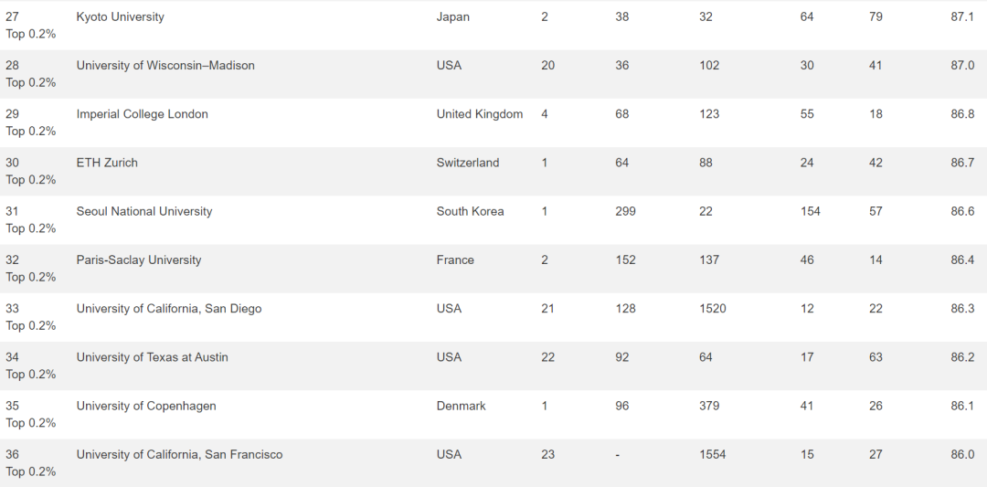Image resolution: width=987 pixels, height=487 pixels.
Task: Click ETH Zurich institution name
Action: click(x=107, y=163)
